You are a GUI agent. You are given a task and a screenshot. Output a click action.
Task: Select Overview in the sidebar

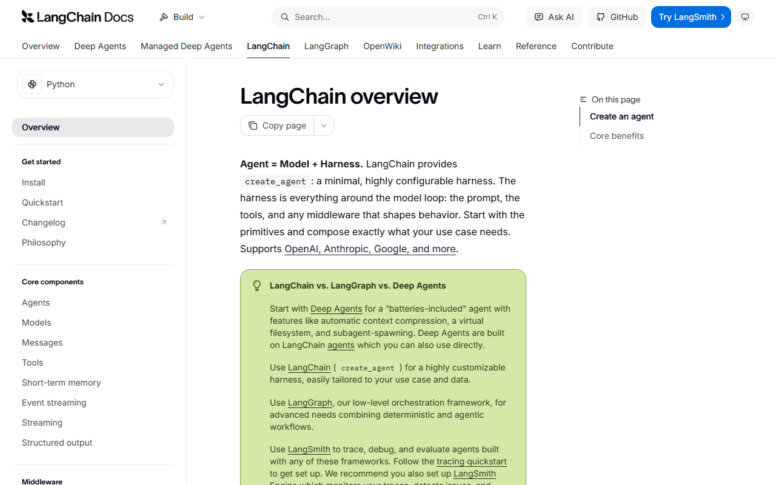pos(93,127)
